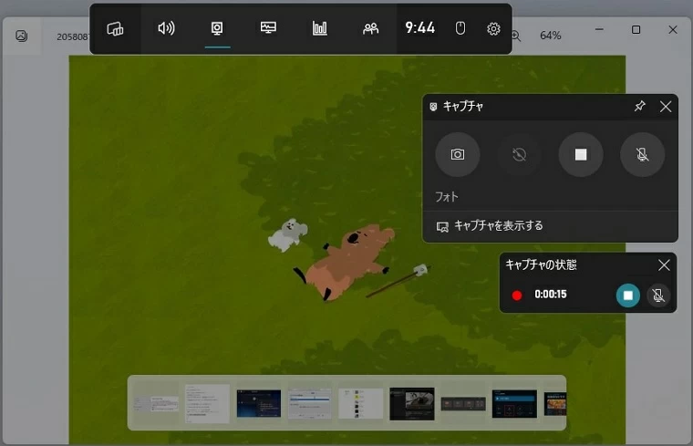Minimize the Photos window
Screen dimensions: 693x446
[x=599, y=29]
